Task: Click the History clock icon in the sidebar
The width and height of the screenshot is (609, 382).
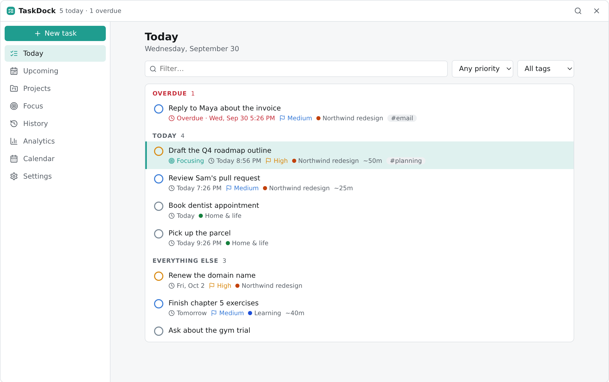Action: [14, 124]
